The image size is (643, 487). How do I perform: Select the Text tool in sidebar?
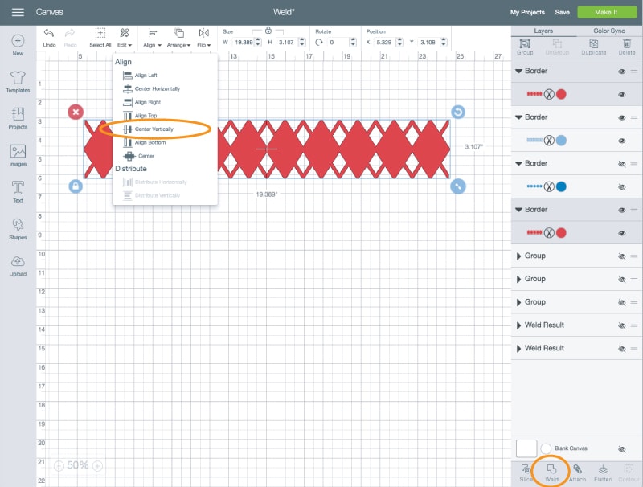(x=18, y=188)
